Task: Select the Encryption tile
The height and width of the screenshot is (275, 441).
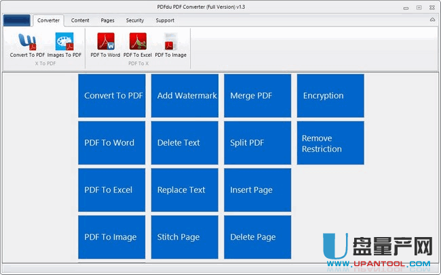Action: [330, 96]
